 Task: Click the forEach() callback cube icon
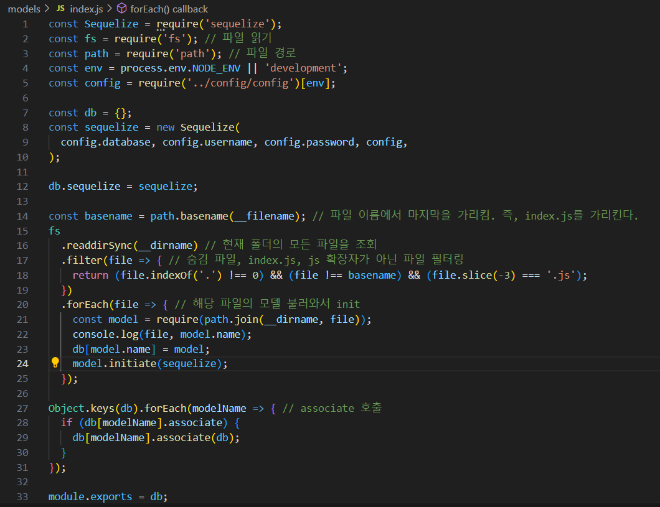tap(121, 9)
